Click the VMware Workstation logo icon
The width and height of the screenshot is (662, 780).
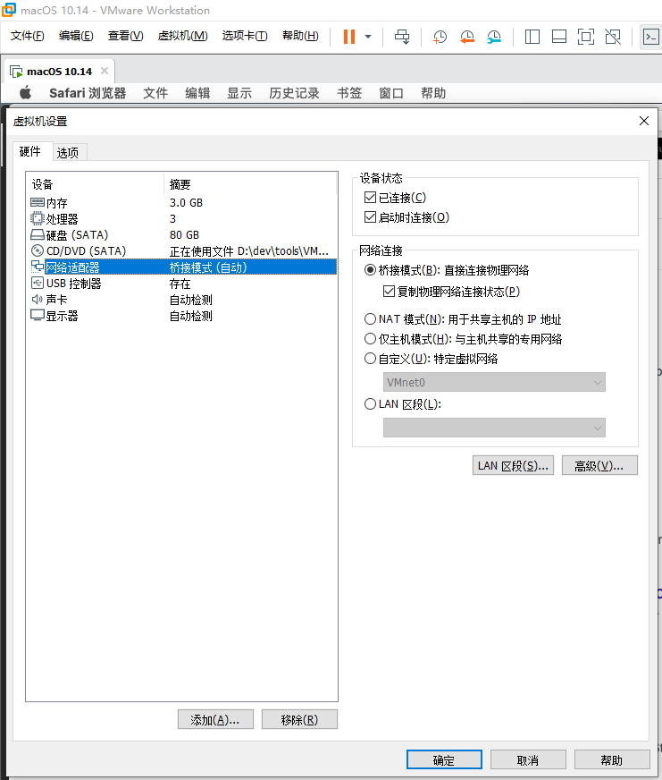(9, 10)
